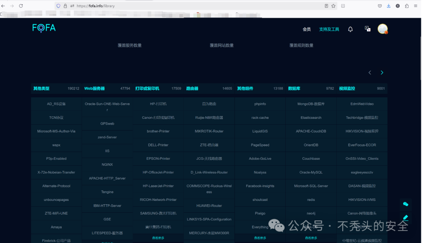Image resolution: width=422 pixels, height=243 pixels.
Task: Click the 覆盖规则数量 statistic label
Action: click(301, 45)
